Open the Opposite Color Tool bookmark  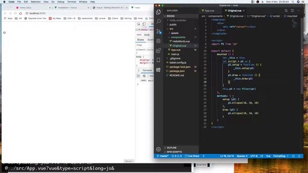click(35, 18)
